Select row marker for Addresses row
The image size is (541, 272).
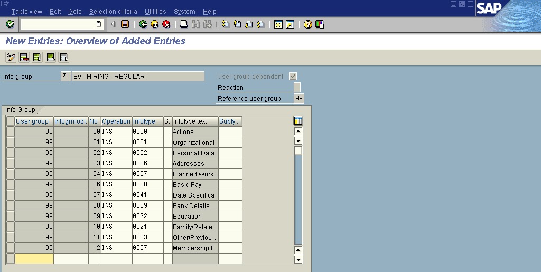pyautogui.click(x=11, y=163)
